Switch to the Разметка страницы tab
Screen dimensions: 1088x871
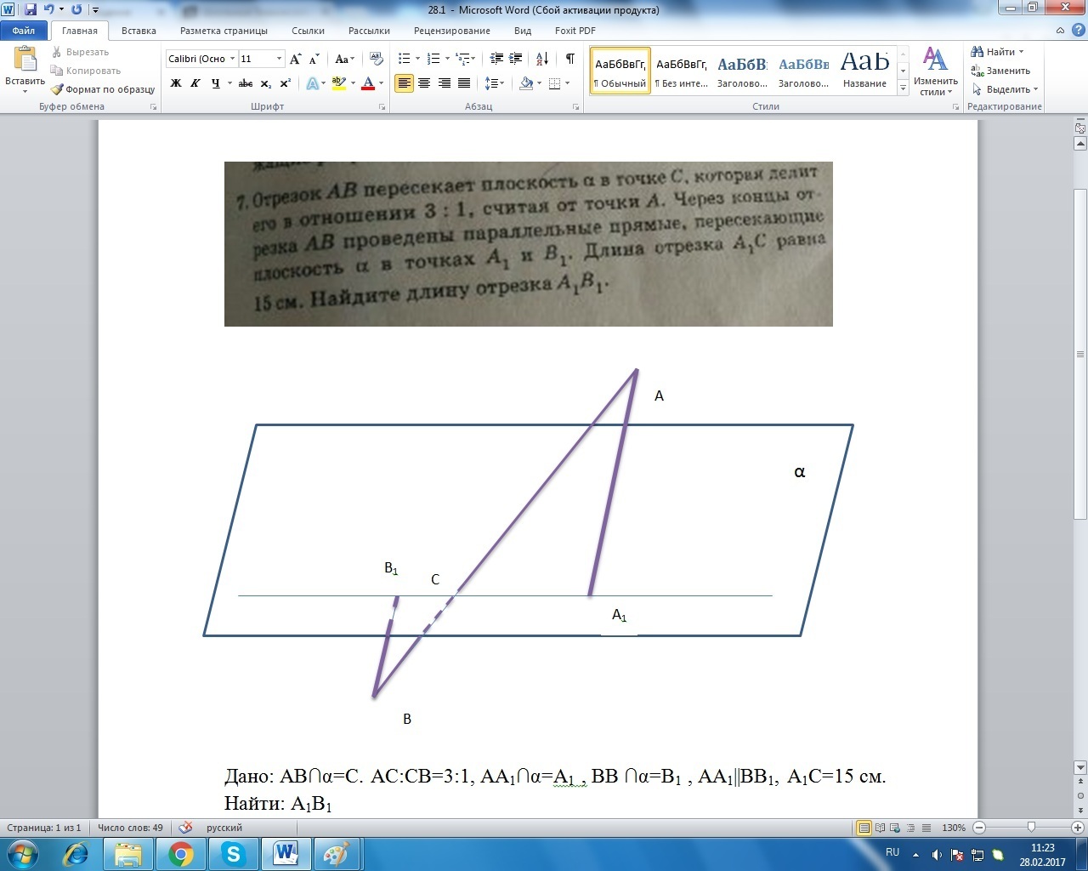(x=224, y=31)
